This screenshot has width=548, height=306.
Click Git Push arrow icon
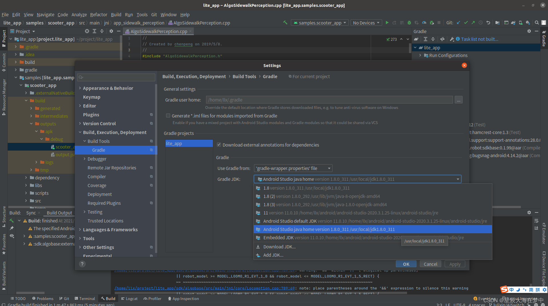tap(473, 23)
